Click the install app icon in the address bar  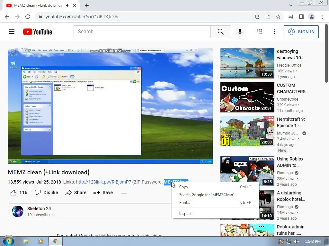click(x=258, y=17)
